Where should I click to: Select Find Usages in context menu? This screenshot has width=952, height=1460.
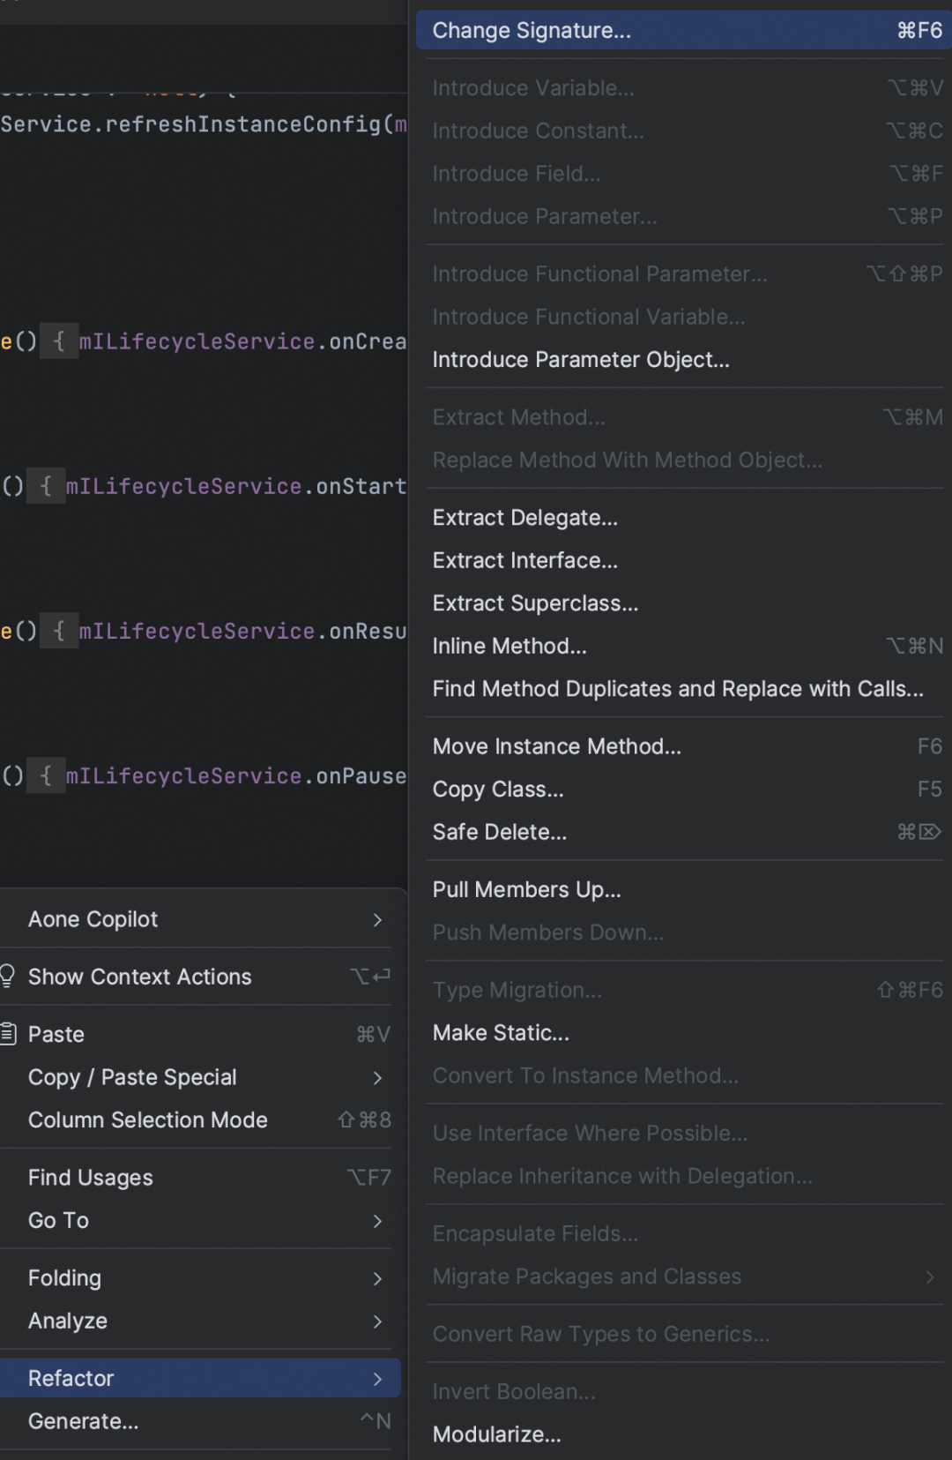tap(200, 1178)
